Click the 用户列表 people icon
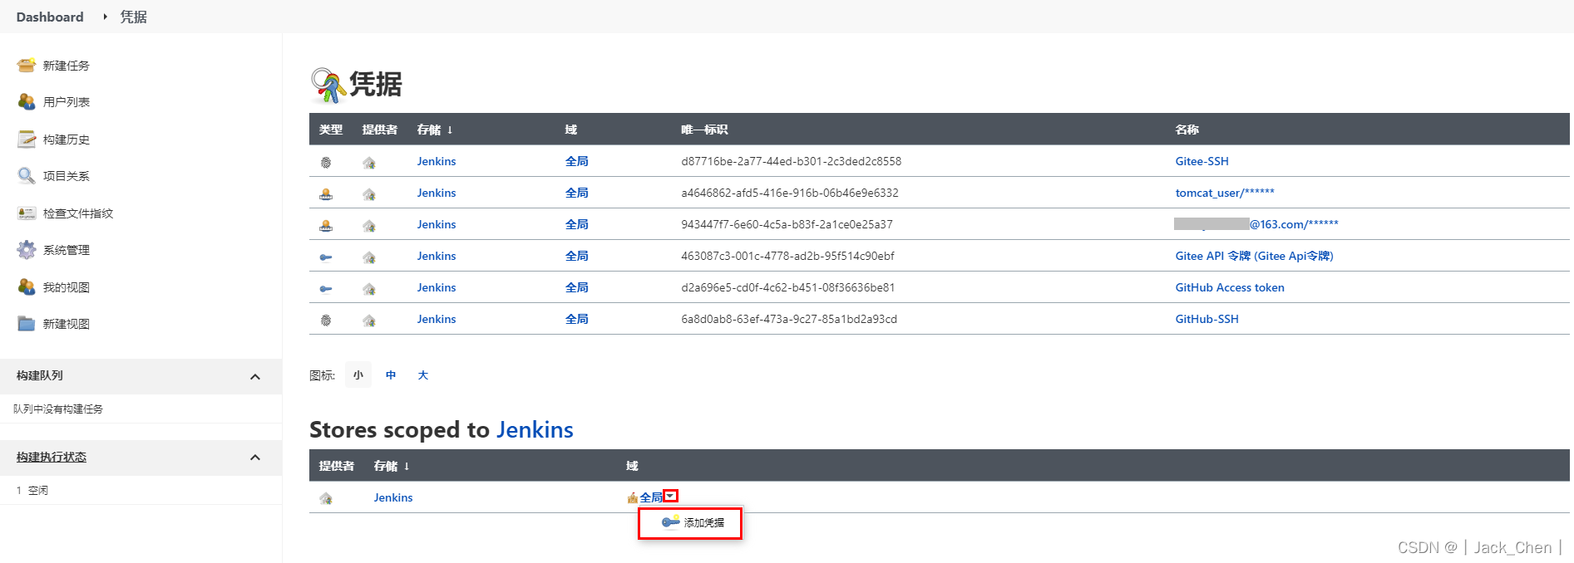Viewport: 1574px width, 563px height. (27, 102)
